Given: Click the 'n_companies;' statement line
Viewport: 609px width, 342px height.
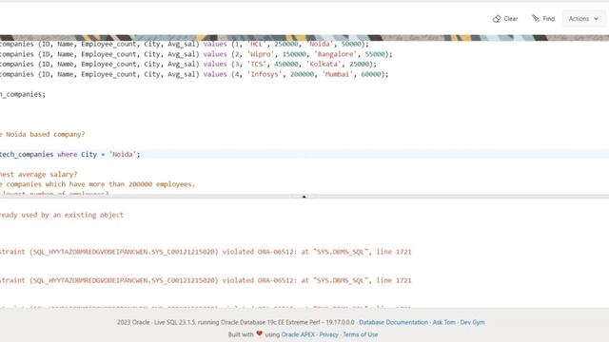Looking at the screenshot, I should pyautogui.click(x=23, y=94).
